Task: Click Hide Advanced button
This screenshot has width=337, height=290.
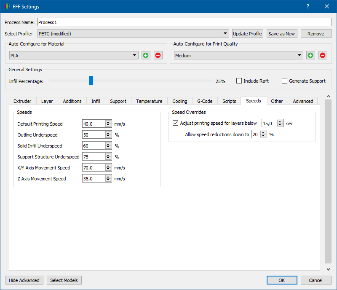Action: pos(24,280)
